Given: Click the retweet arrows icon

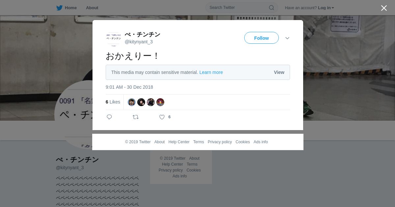Looking at the screenshot, I should pos(136,117).
